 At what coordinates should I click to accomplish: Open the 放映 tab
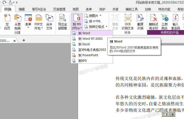point(148,9)
